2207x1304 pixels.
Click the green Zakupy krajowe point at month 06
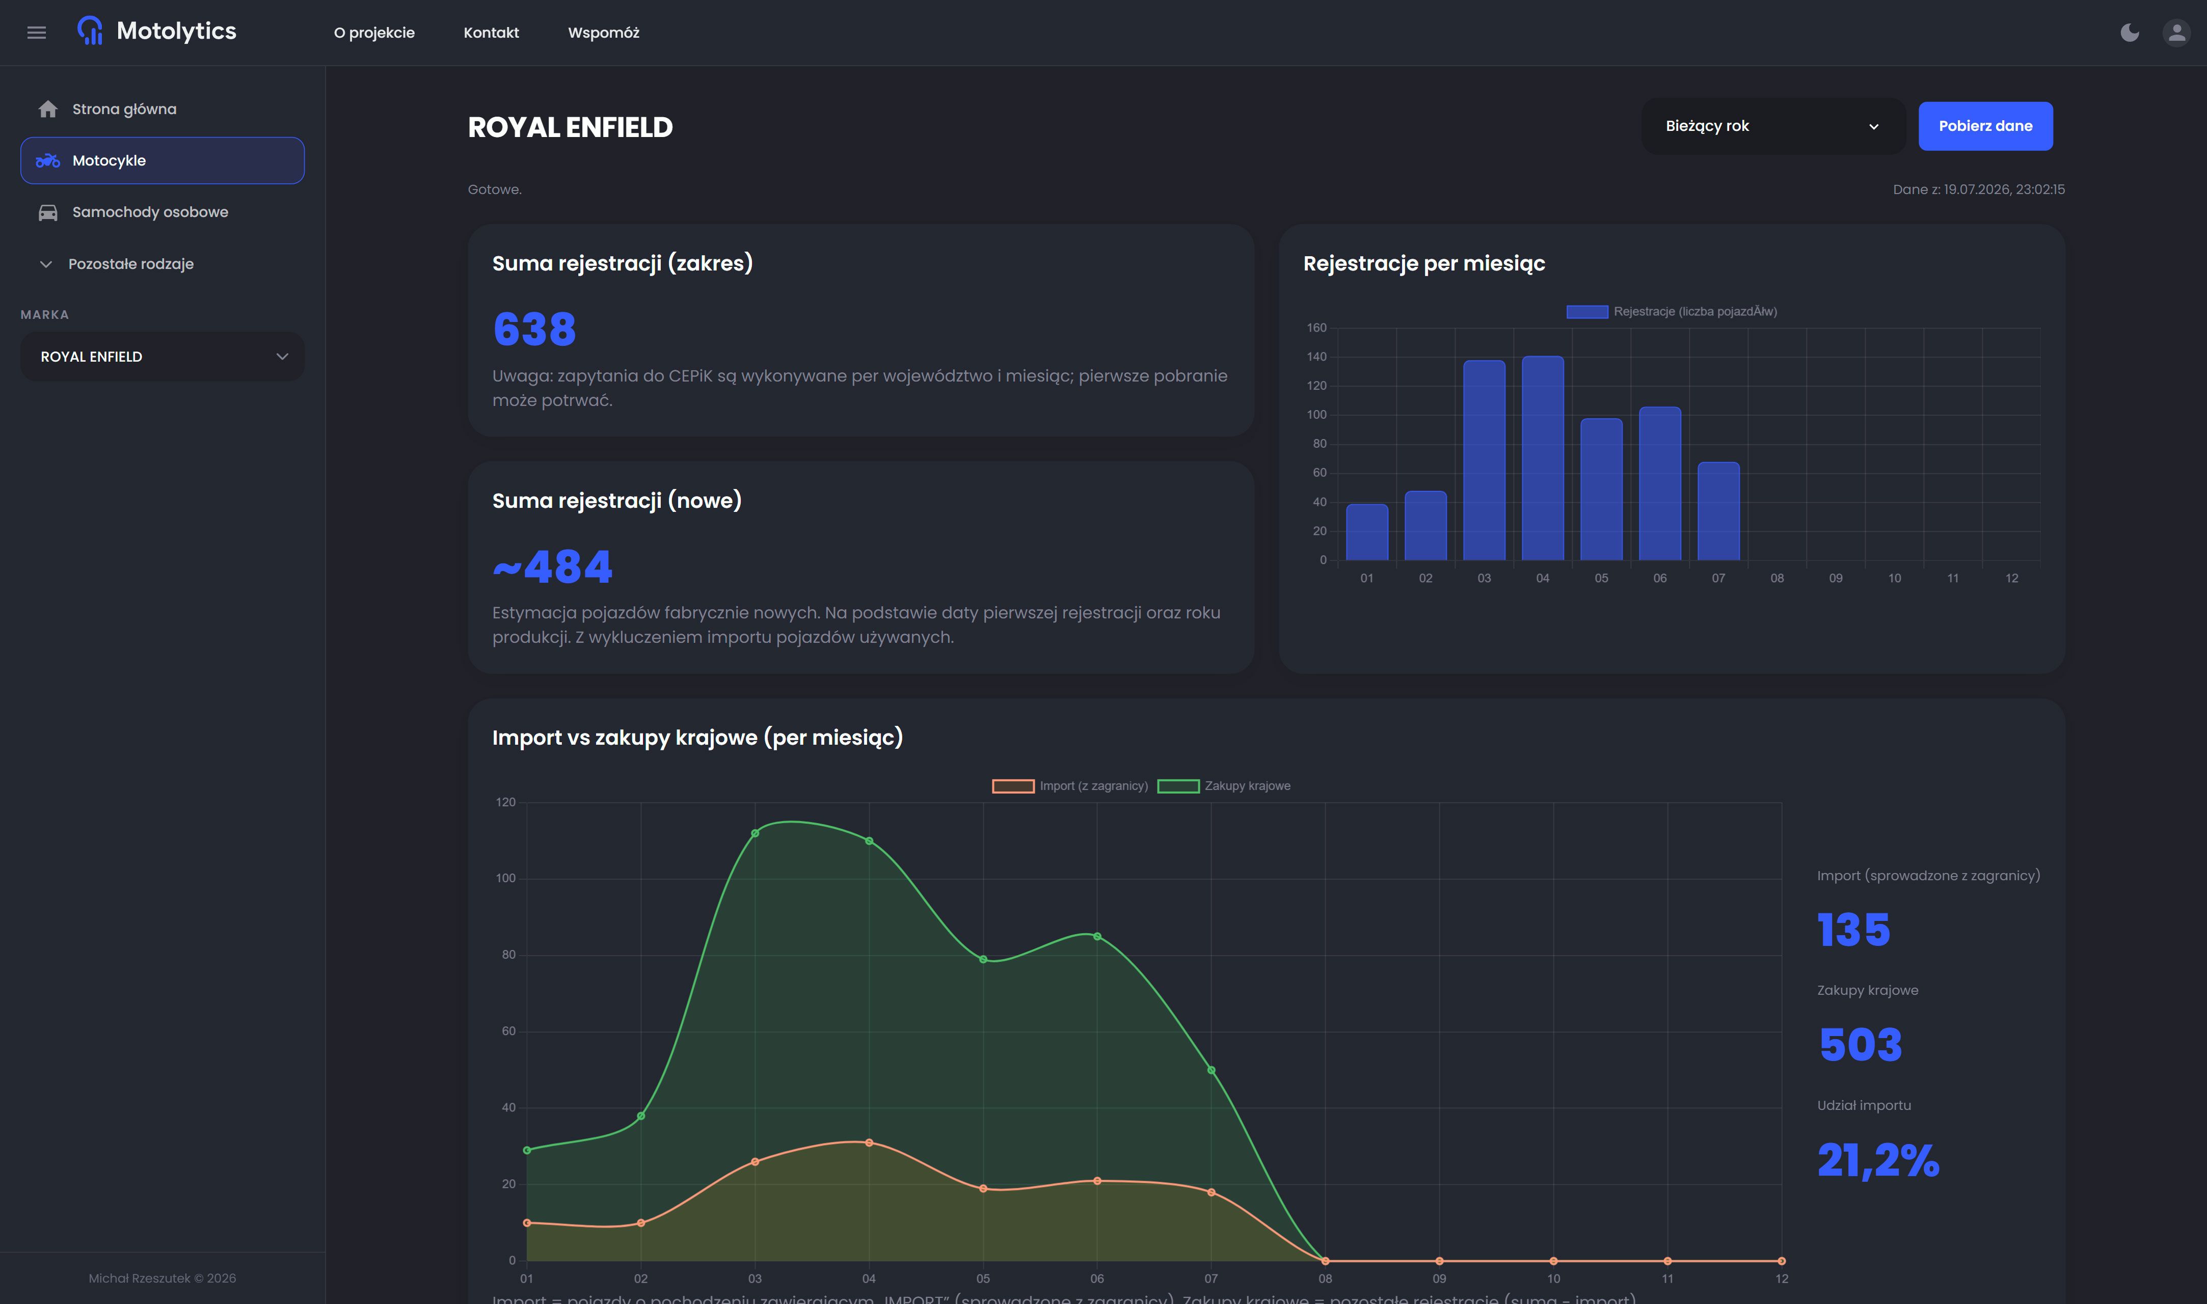(x=1097, y=937)
